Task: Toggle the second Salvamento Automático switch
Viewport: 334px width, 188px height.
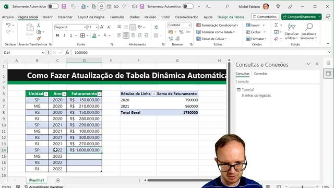Action: (188, 6)
